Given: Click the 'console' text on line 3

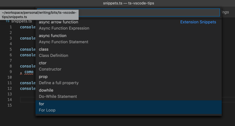Looking at the screenshot, I should tap(28, 38).
